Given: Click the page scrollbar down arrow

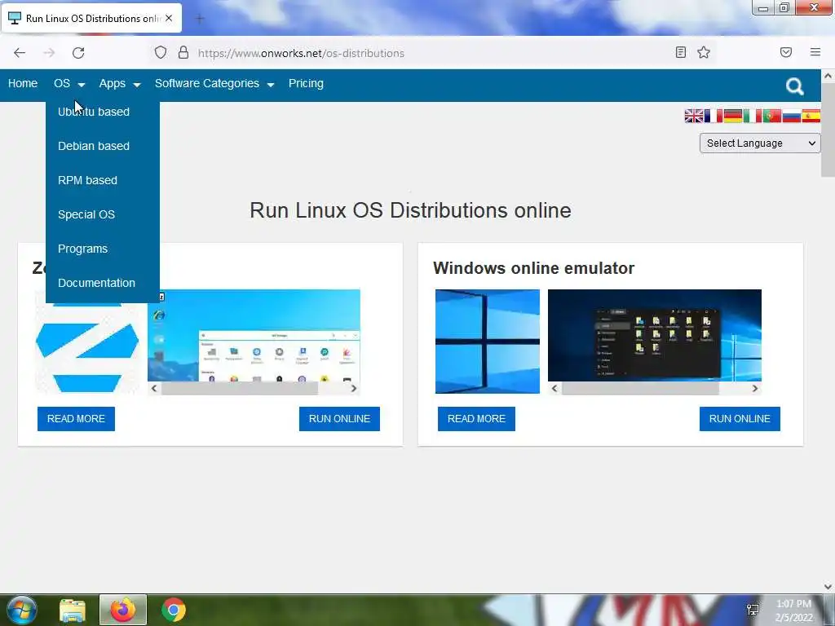Looking at the screenshot, I should point(828,587).
